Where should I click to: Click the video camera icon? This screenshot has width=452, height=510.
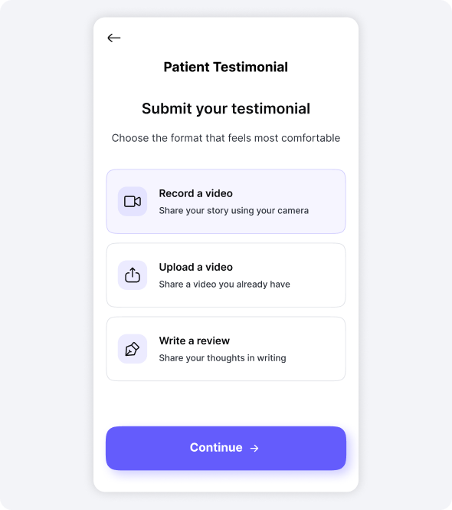click(x=133, y=202)
